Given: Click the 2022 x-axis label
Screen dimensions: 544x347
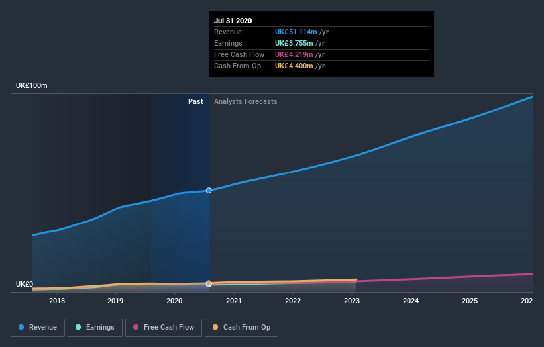Looking at the screenshot, I should pyautogui.click(x=293, y=301).
